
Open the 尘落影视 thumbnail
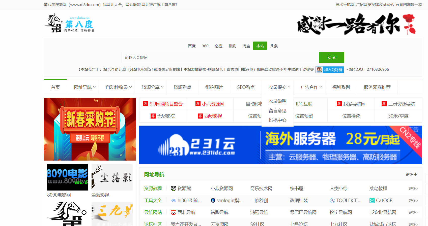(112, 177)
